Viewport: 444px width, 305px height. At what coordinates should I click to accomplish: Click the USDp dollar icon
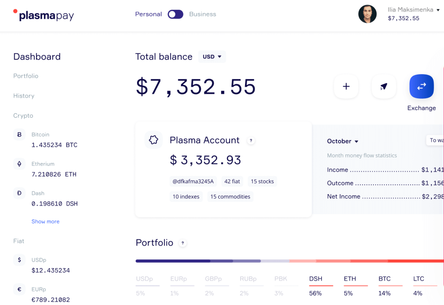pyautogui.click(x=19, y=260)
